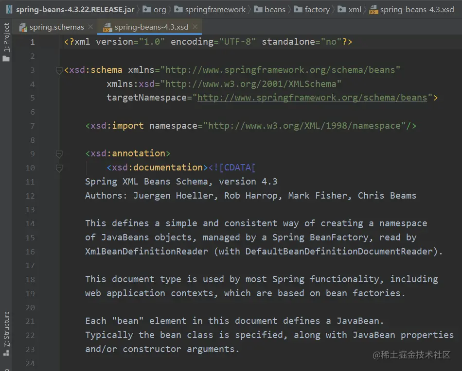Open the Project tool window folder icon

[x=6, y=58]
